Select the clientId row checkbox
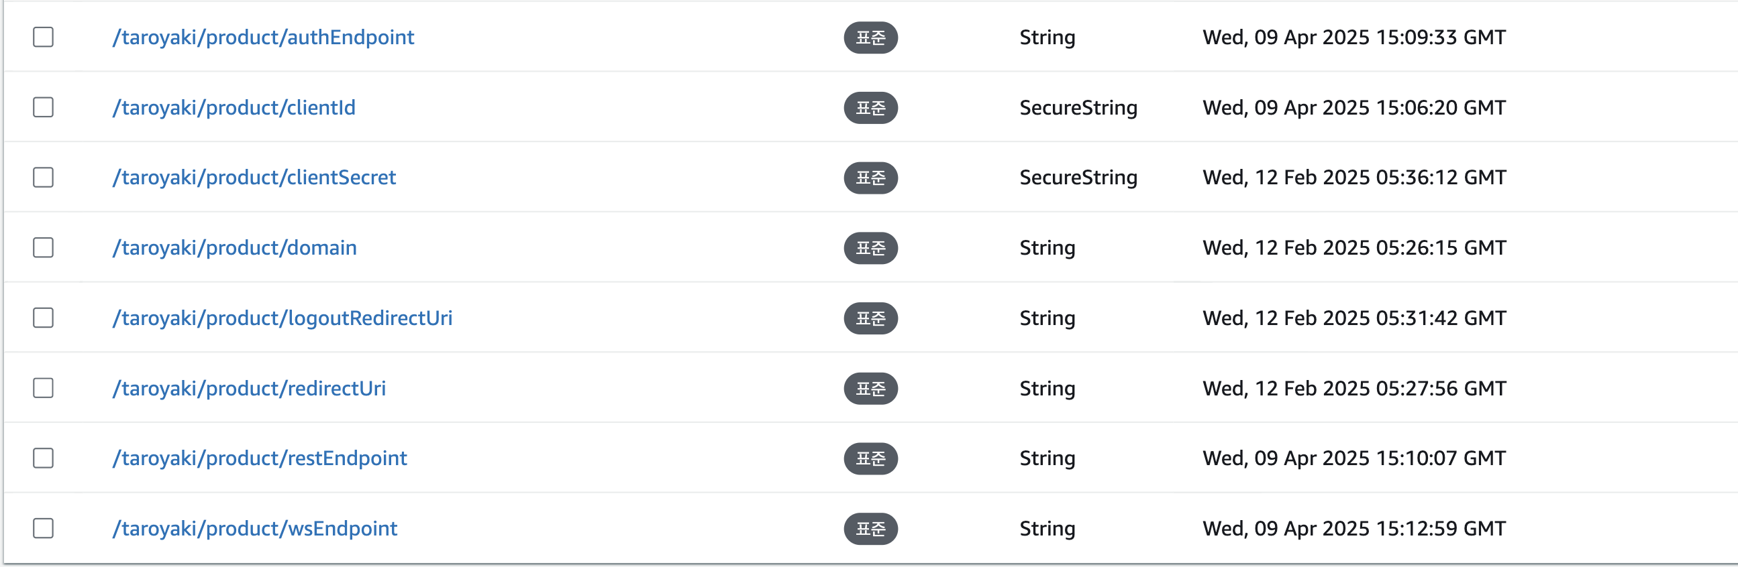 click(43, 107)
